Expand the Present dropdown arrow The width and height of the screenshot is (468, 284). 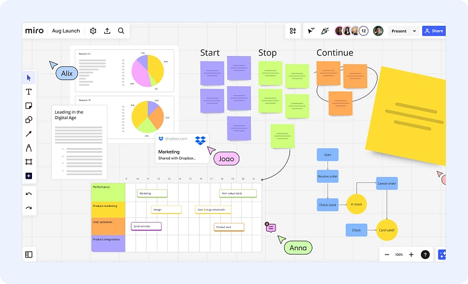pyautogui.click(x=414, y=31)
